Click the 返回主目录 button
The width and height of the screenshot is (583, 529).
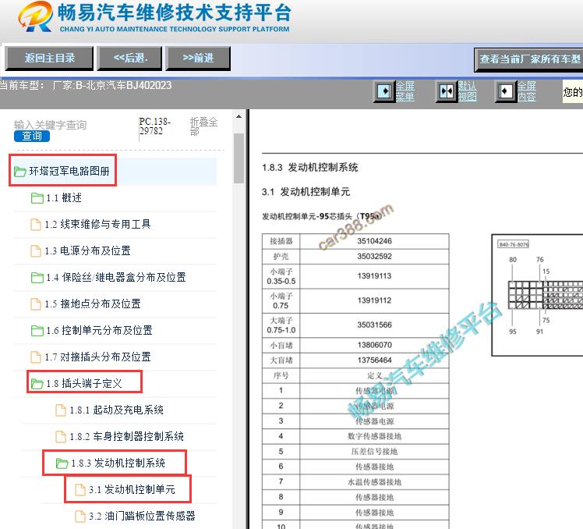49,58
